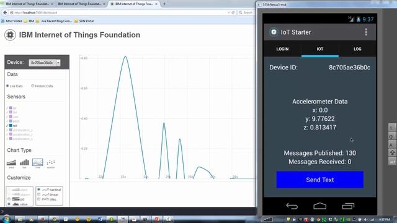Screen dimensions: 397x223
Task: Click the Windows Start orb
Action: click(x=6, y=219)
